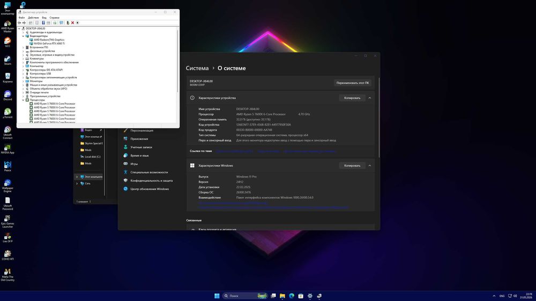Click red X uninstall device toolbar icon
The image size is (536, 301).
coord(72,23)
